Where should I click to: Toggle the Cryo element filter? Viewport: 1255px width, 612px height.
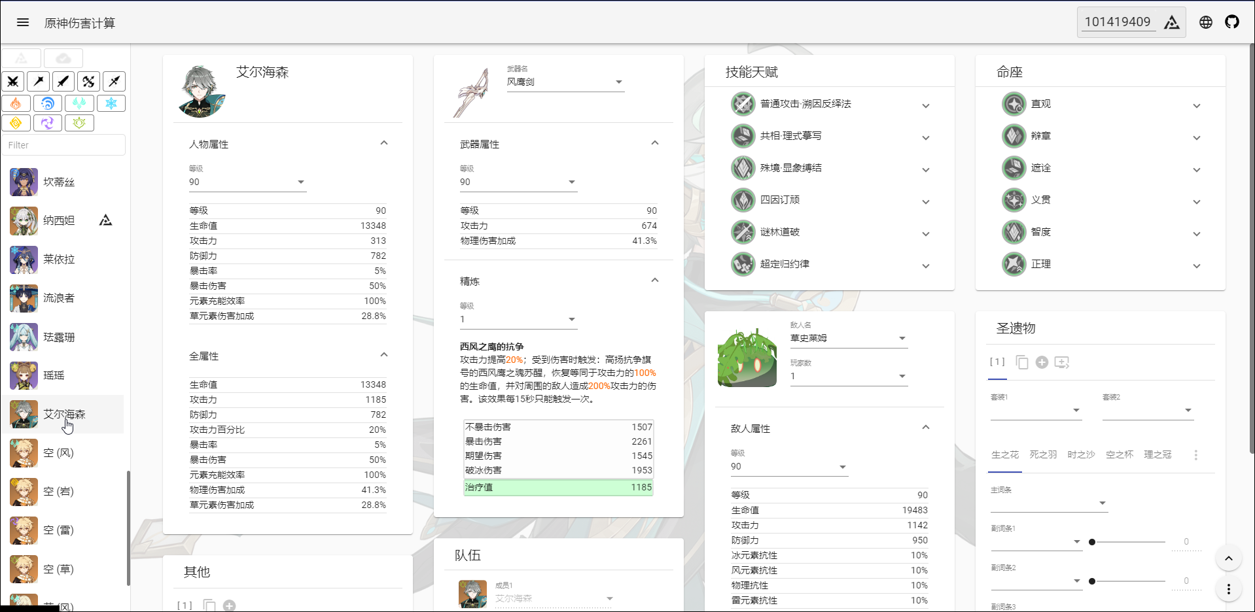(x=111, y=103)
